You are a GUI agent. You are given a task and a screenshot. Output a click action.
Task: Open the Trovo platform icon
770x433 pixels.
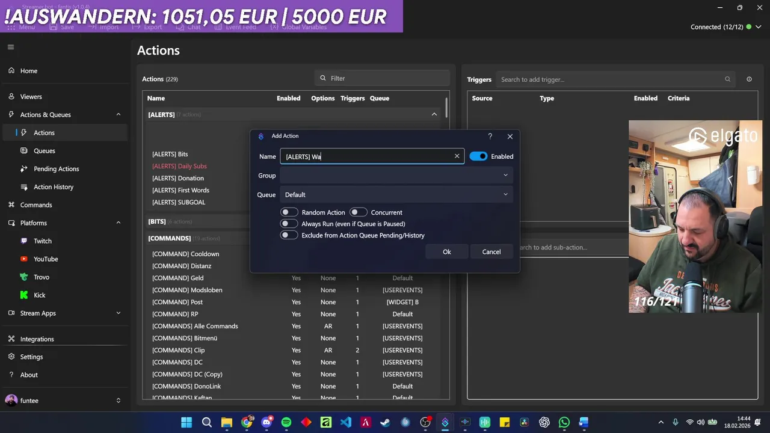point(23,277)
